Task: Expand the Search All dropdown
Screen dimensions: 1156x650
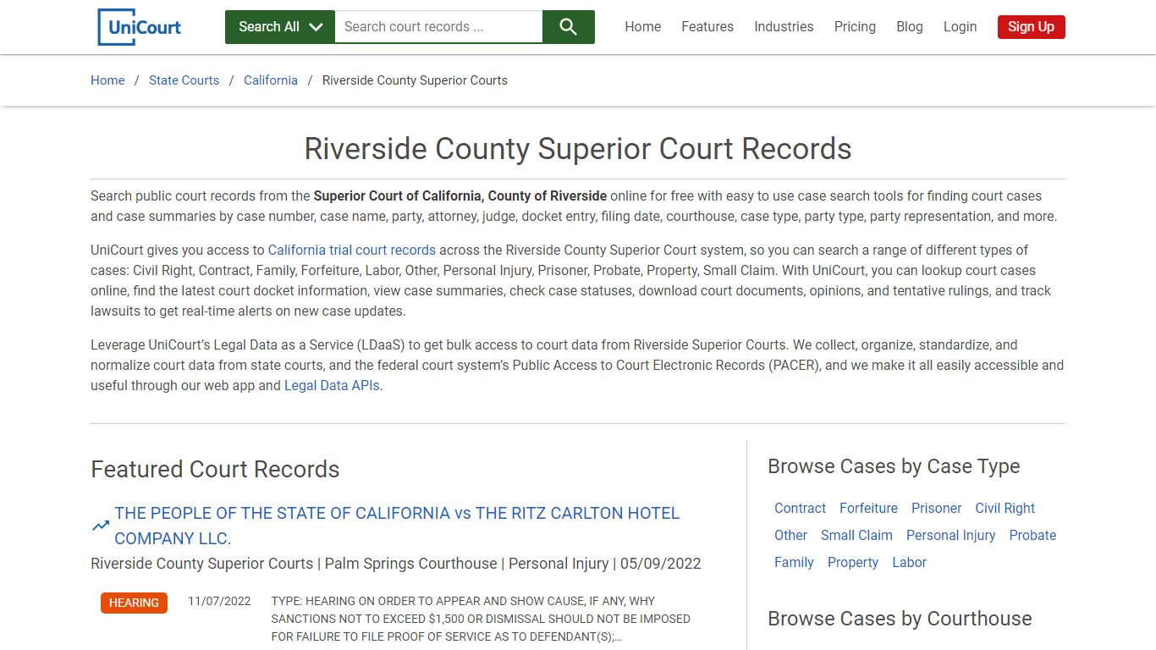Action: pyautogui.click(x=280, y=27)
